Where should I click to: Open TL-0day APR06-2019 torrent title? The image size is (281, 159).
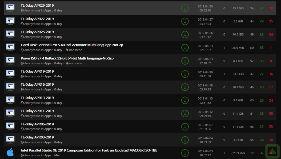coord(37,124)
